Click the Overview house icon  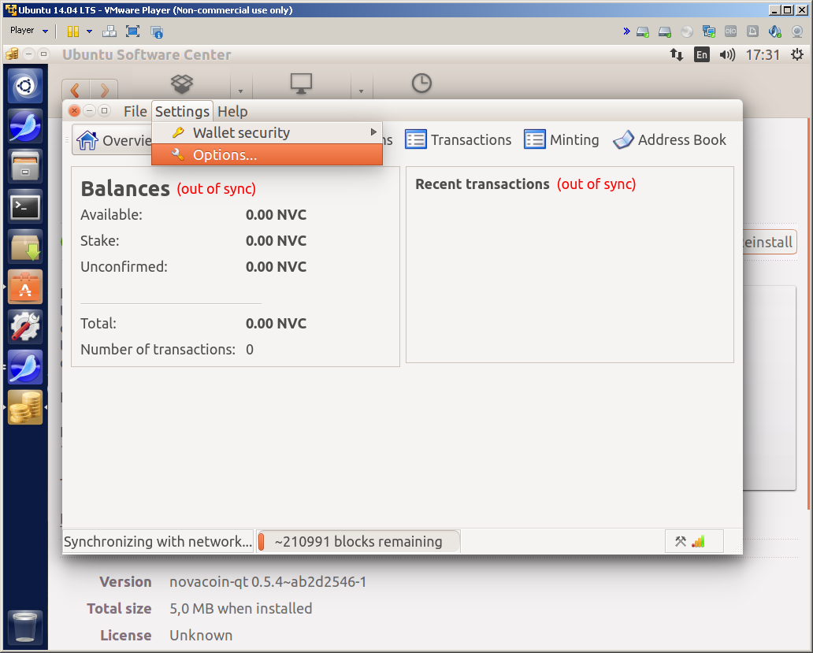pyautogui.click(x=87, y=140)
